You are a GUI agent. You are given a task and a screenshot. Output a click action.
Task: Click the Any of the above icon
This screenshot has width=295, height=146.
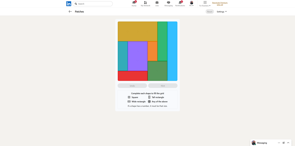pos(150,101)
